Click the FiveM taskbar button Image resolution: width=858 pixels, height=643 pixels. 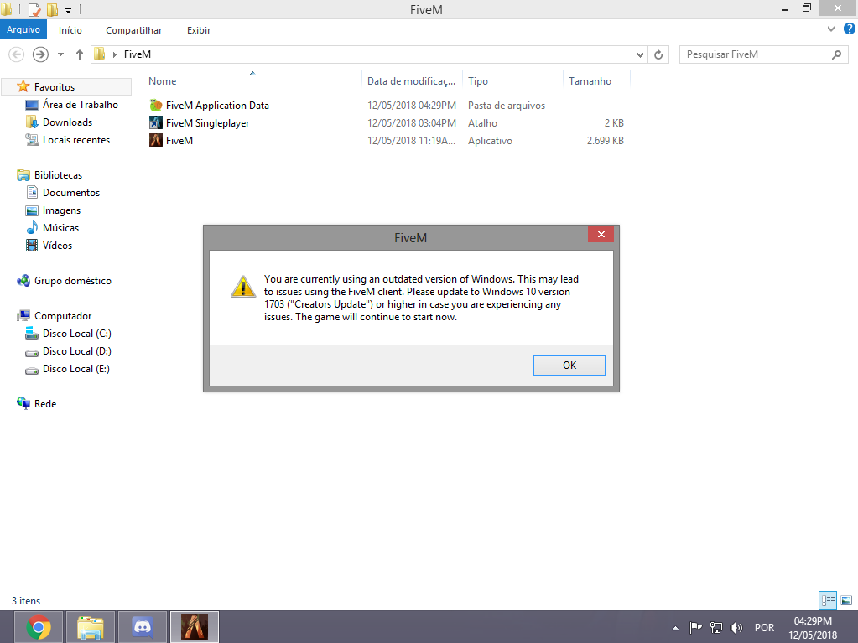point(195,627)
